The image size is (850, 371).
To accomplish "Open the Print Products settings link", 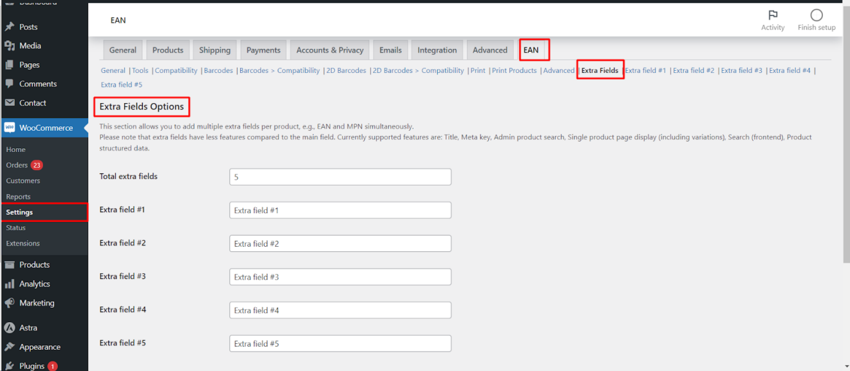I will (x=514, y=70).
